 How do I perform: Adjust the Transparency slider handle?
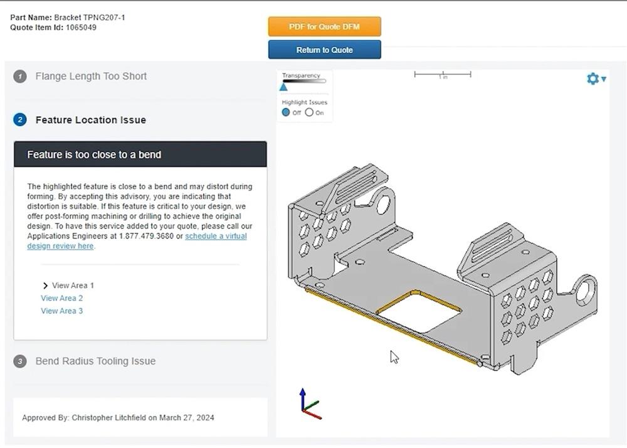point(283,87)
